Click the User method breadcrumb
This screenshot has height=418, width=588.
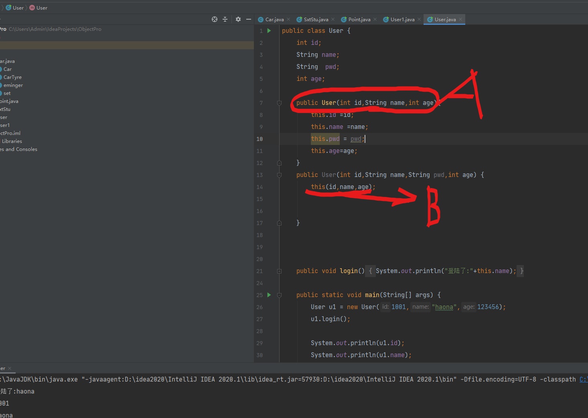click(x=39, y=8)
